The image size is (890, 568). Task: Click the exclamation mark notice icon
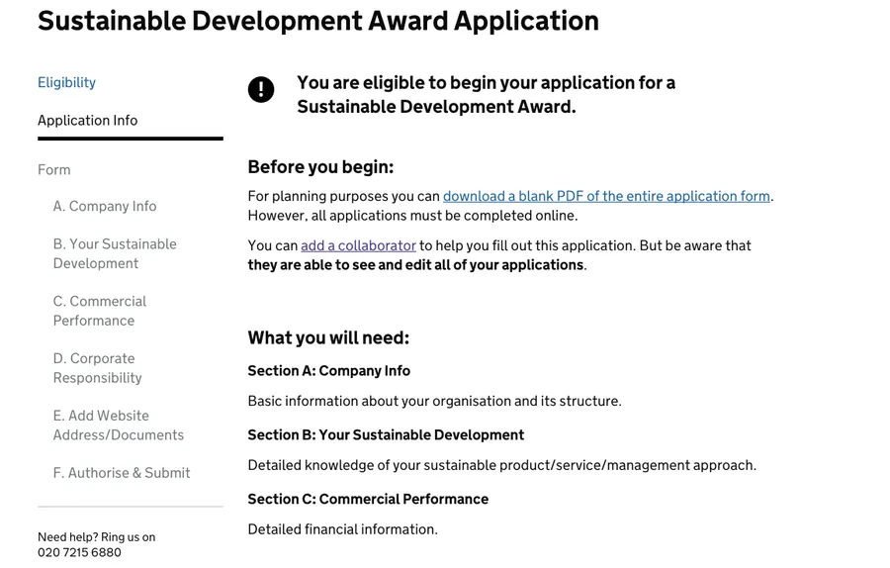click(x=261, y=90)
